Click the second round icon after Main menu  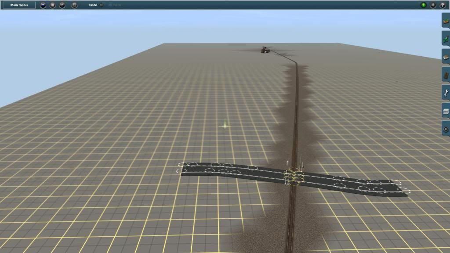[x=52, y=5]
